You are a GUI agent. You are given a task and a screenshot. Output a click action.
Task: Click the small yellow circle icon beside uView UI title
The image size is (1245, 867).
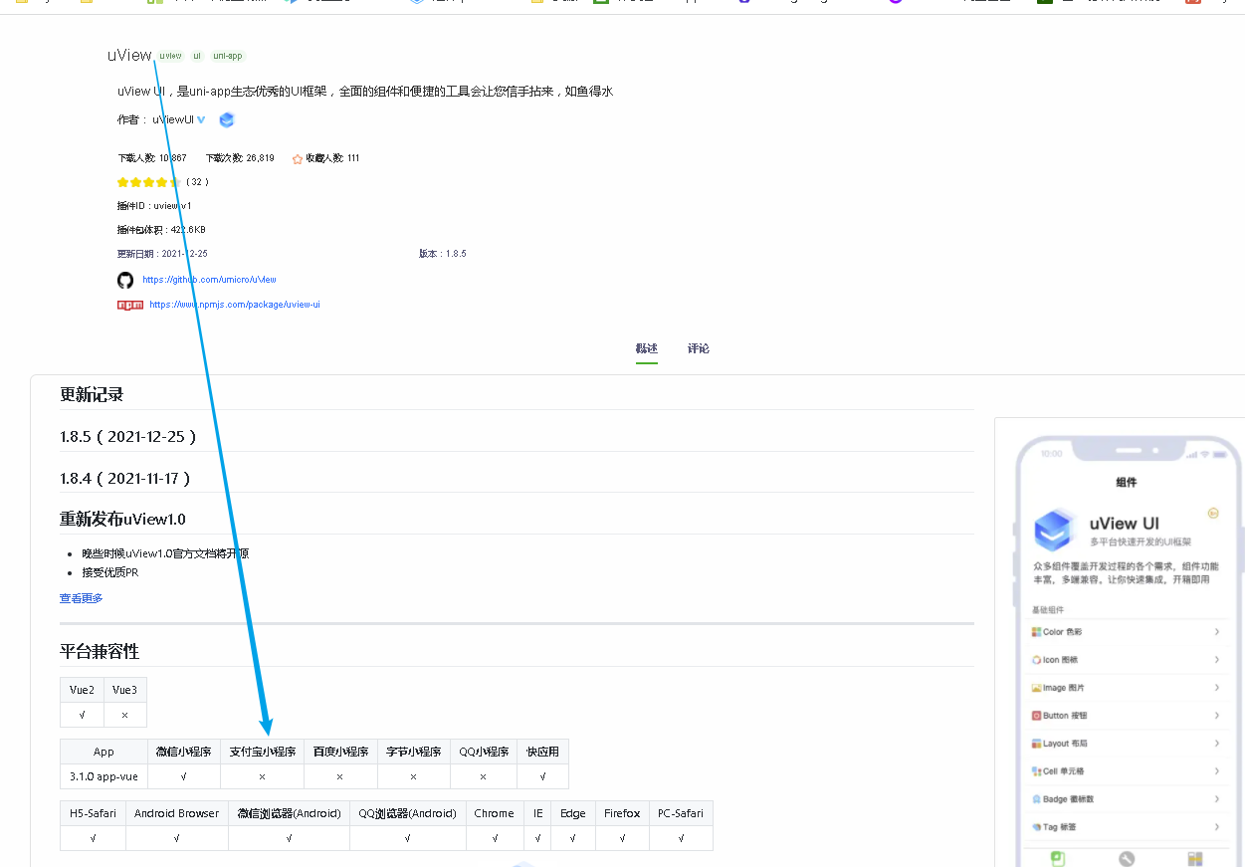click(x=1213, y=514)
